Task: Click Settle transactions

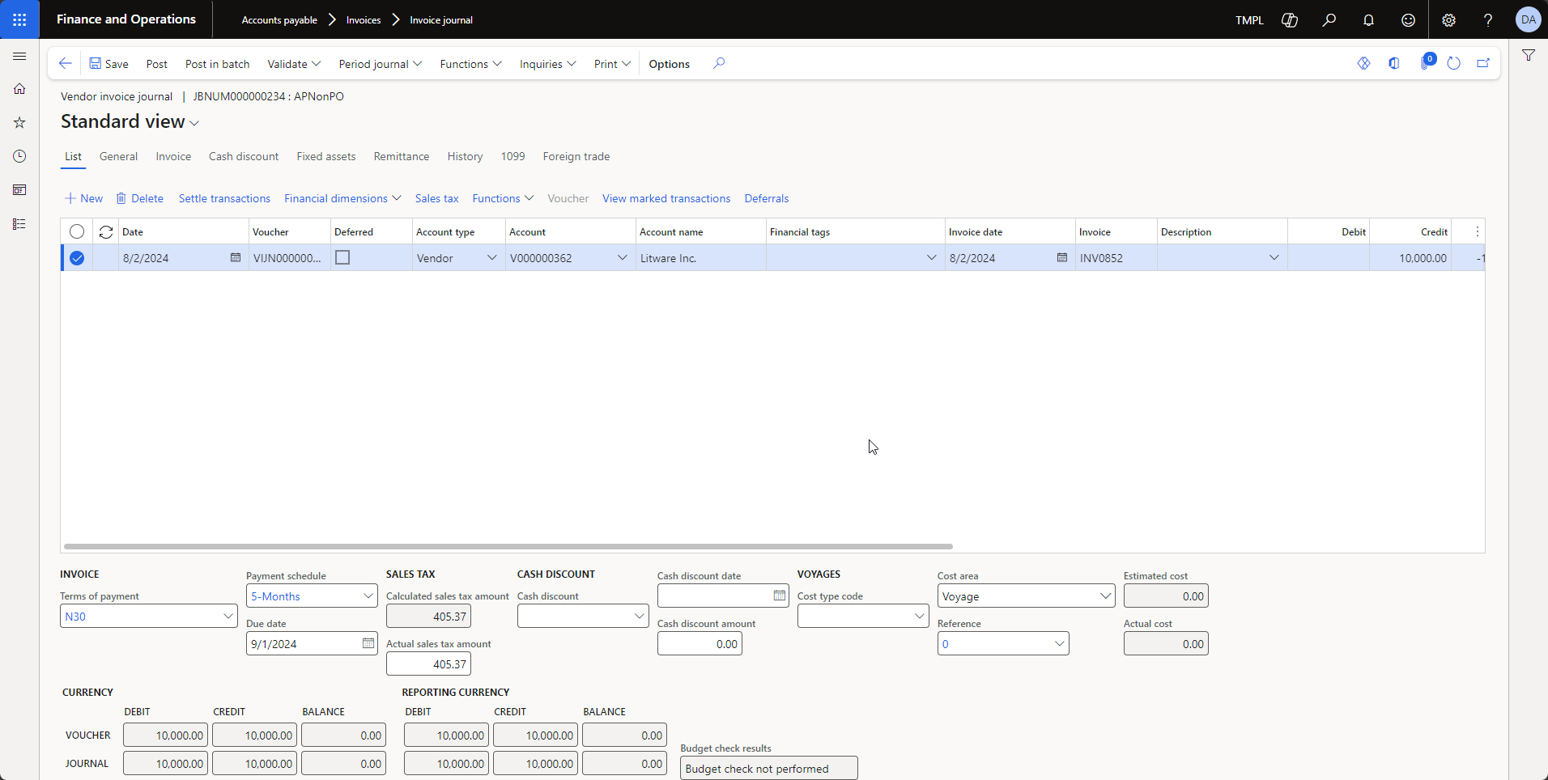Action: pyautogui.click(x=224, y=198)
